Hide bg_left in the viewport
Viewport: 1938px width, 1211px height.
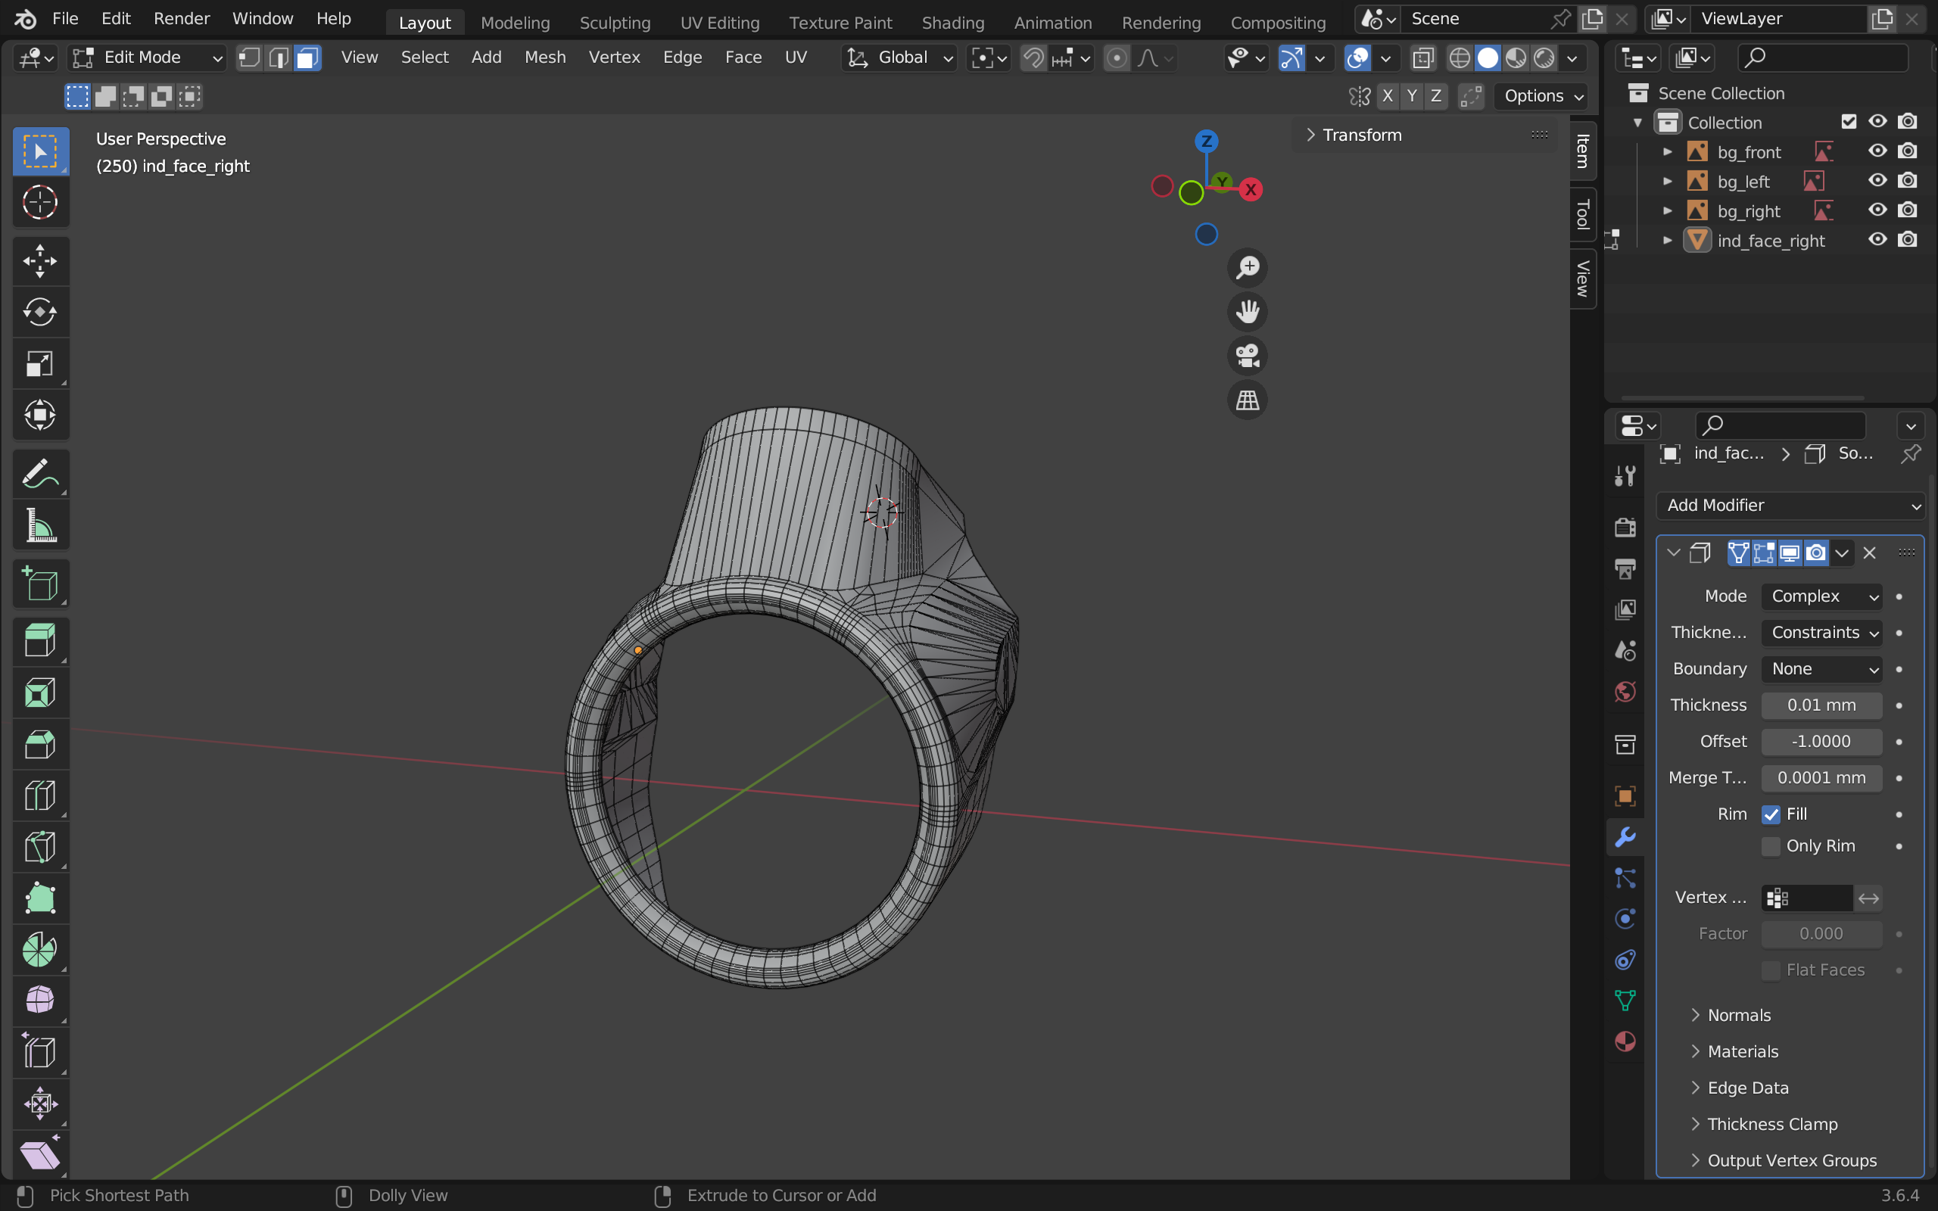pyautogui.click(x=1877, y=181)
